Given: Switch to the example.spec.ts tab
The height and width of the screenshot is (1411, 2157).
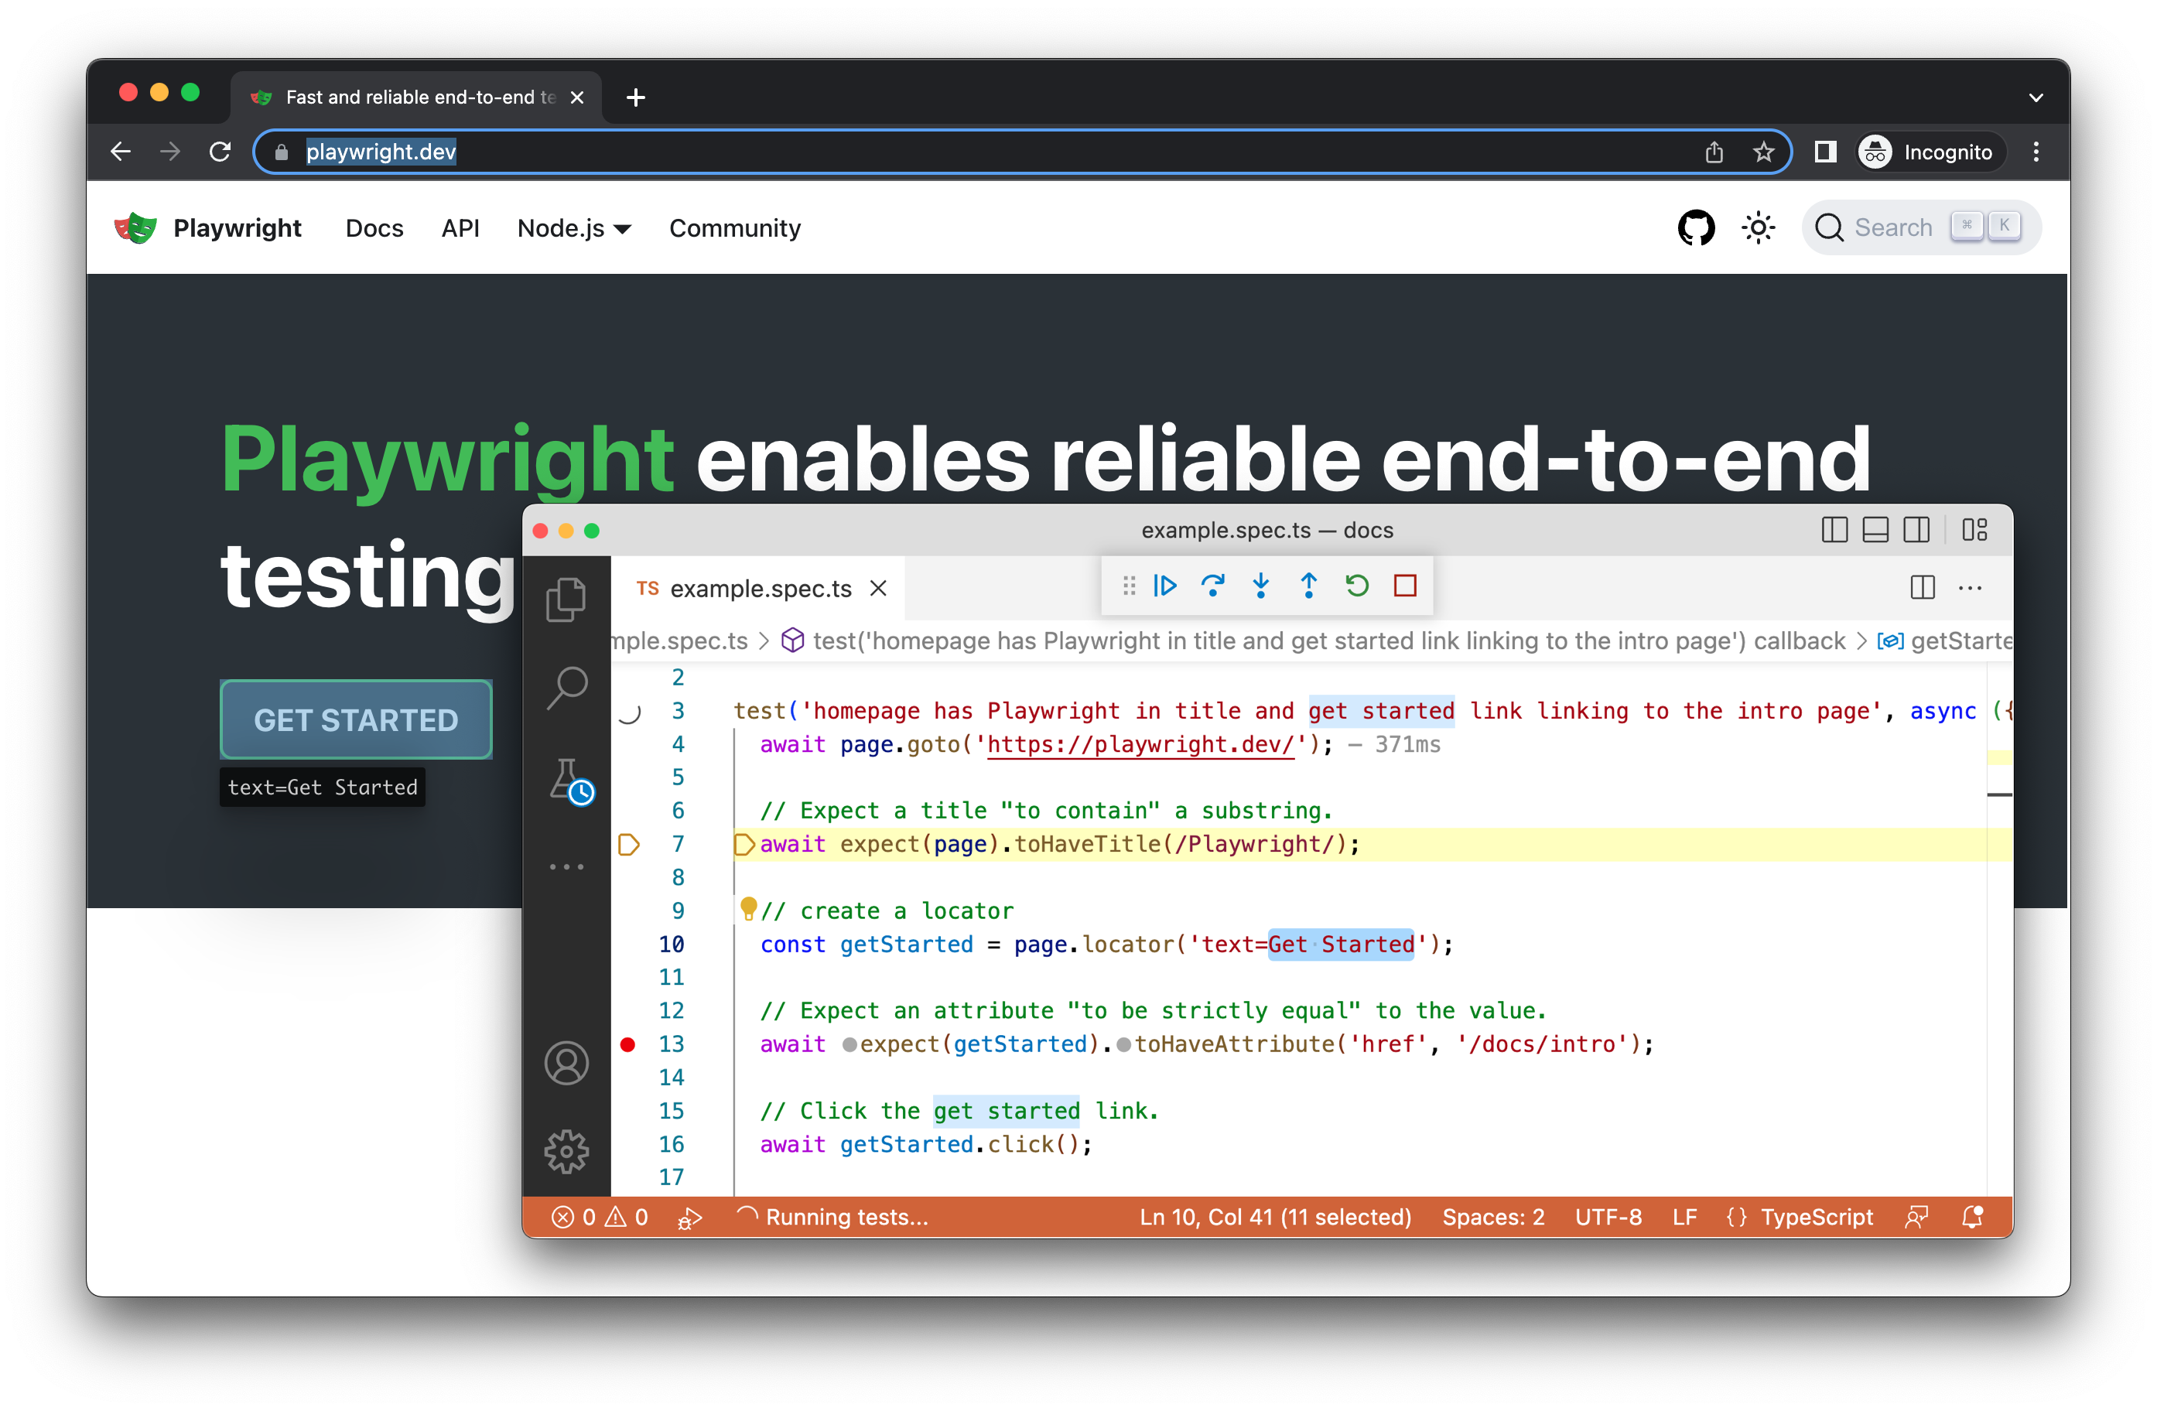Looking at the screenshot, I should pos(760,588).
